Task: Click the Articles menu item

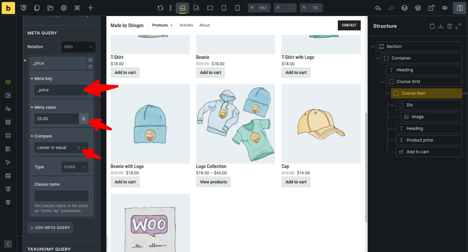Action: (x=186, y=25)
